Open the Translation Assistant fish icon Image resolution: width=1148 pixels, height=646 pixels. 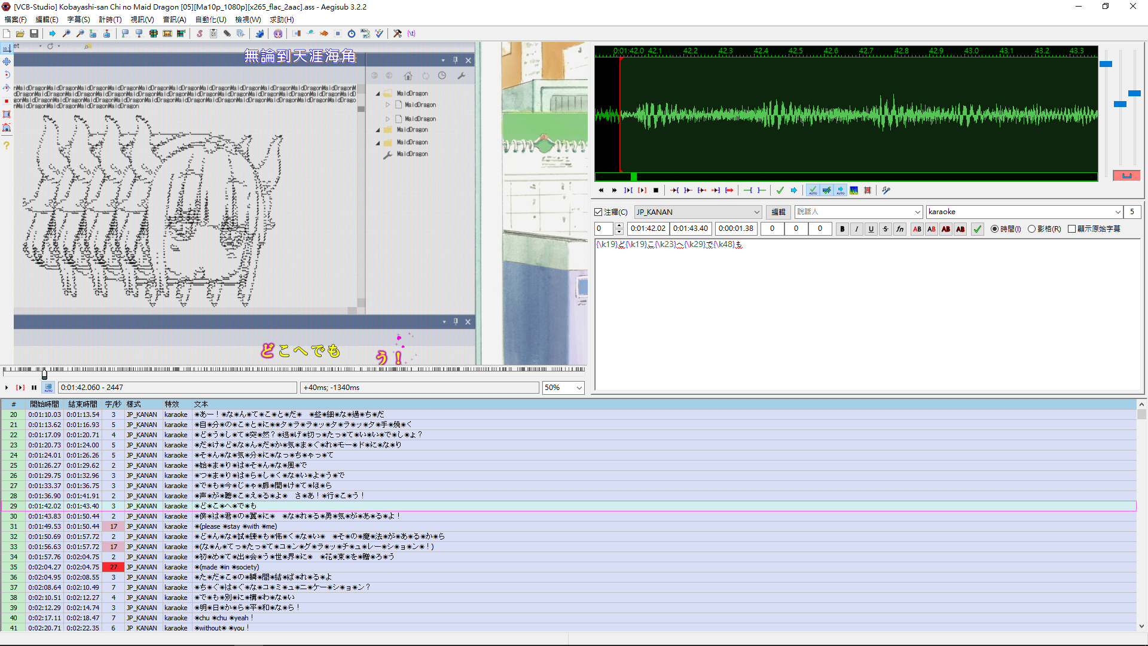324,33
